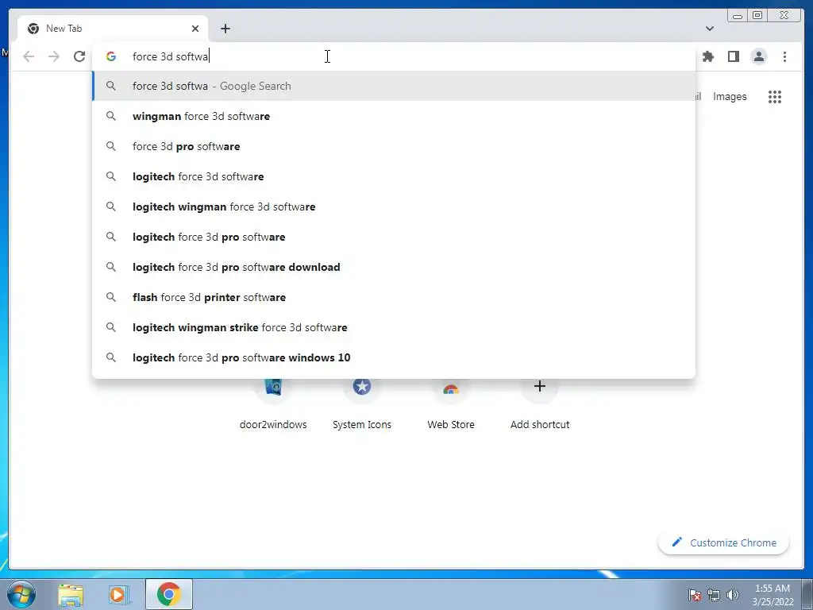
Task: Open the tab search dropdown arrow
Action: 709,29
